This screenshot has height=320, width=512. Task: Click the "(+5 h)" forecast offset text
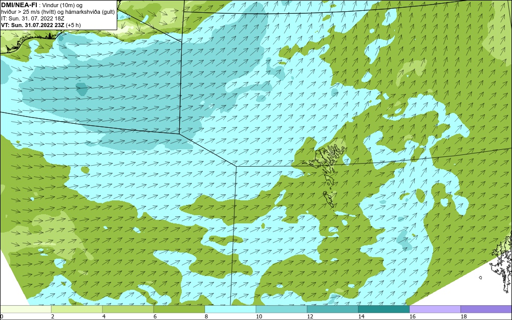(73, 25)
